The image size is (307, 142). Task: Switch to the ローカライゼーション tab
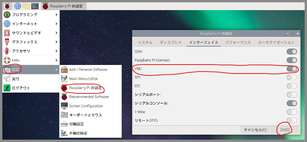pos(276,42)
